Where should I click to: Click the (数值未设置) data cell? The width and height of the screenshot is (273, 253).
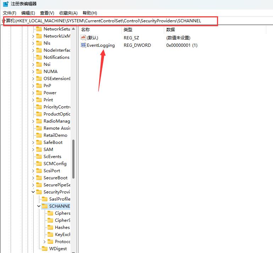(x=178, y=38)
